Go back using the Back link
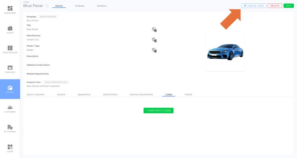The width and height of the screenshot is (297, 158). [26, 2]
